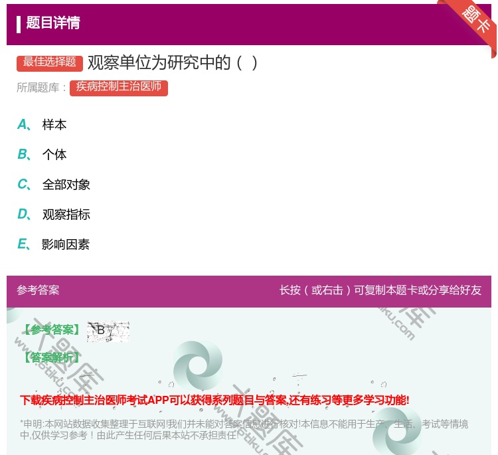The height and width of the screenshot is (455, 498).
Task: Click the gray 申明 disclaimer text
Action: point(244,429)
